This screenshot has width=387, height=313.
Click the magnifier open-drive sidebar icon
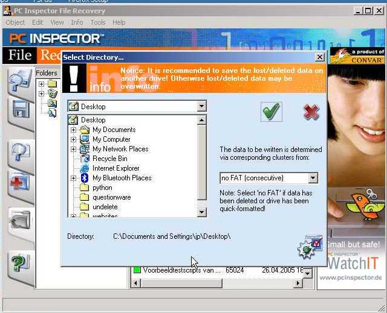(x=21, y=81)
